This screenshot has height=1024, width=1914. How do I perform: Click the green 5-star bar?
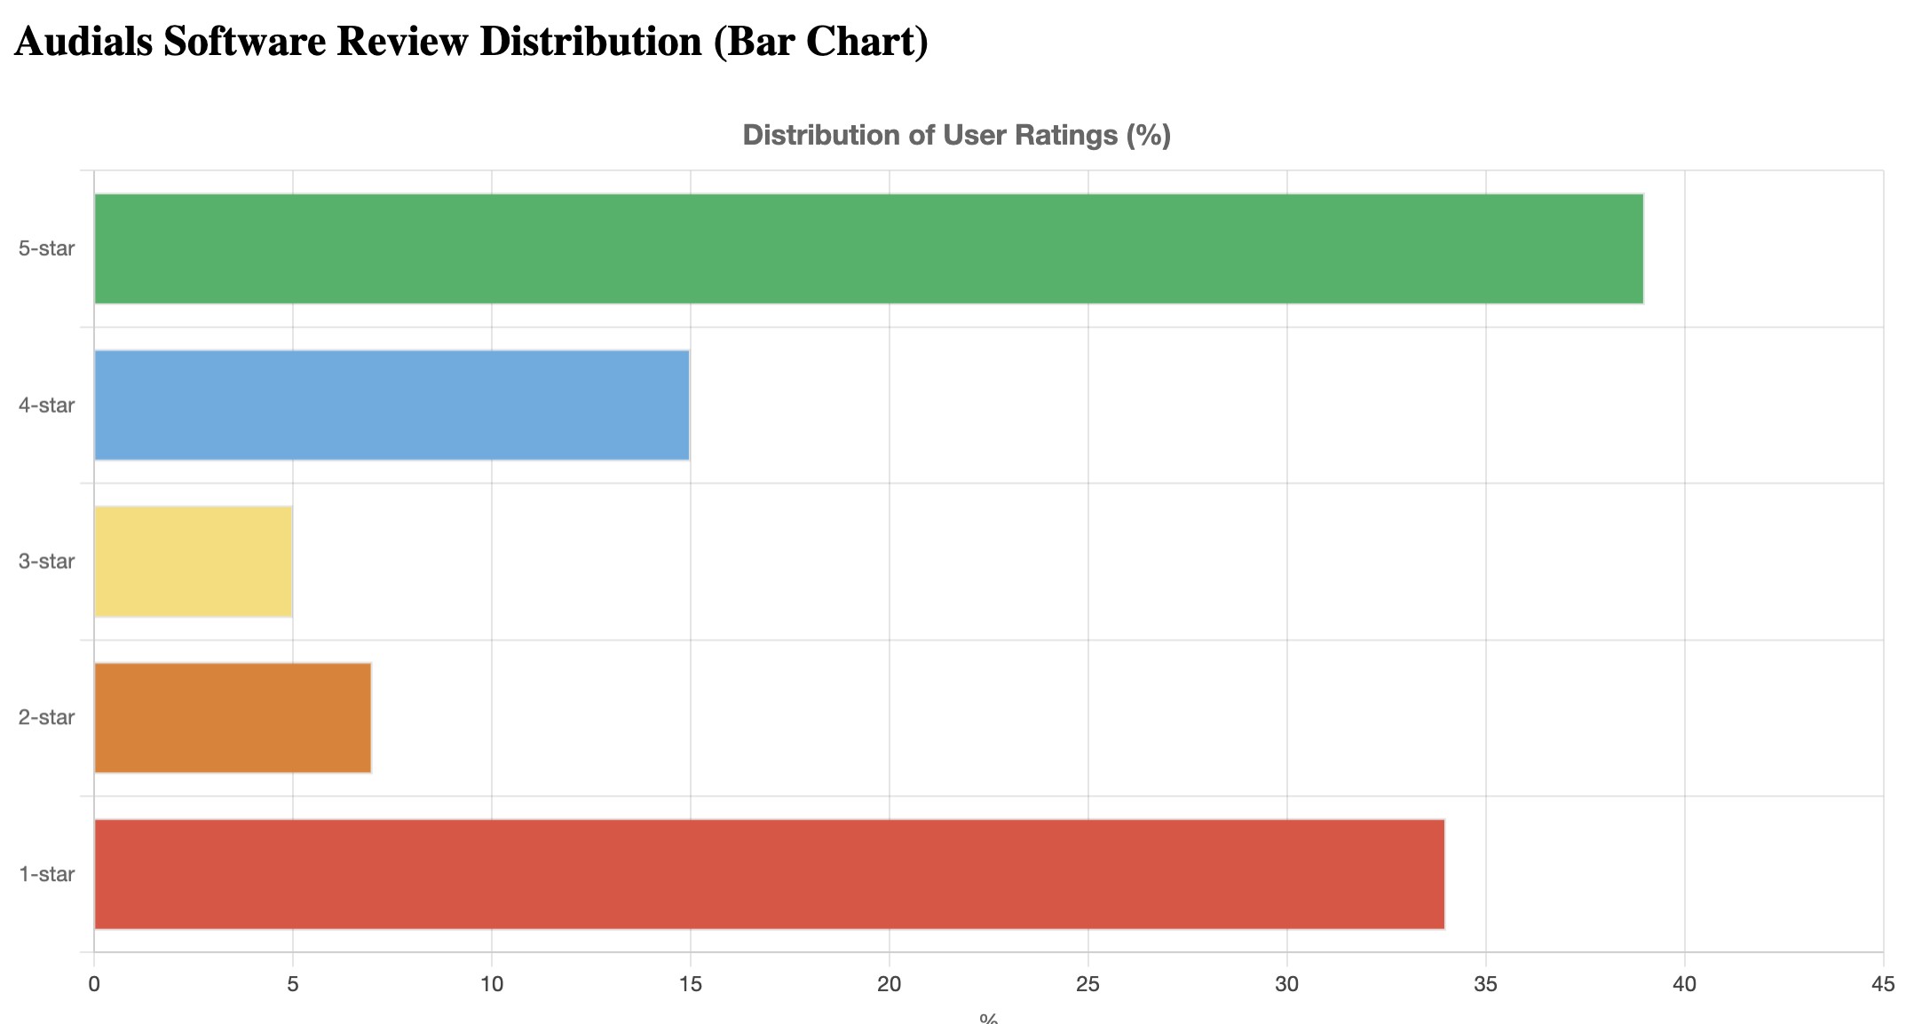click(x=868, y=248)
